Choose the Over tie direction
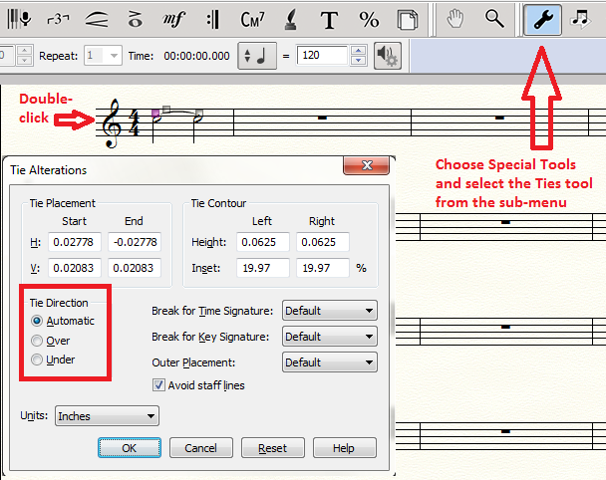The width and height of the screenshot is (606, 480). coord(38,341)
